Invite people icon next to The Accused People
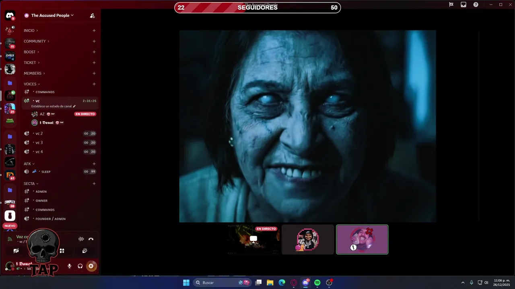Image resolution: width=515 pixels, height=289 pixels. coord(92,16)
